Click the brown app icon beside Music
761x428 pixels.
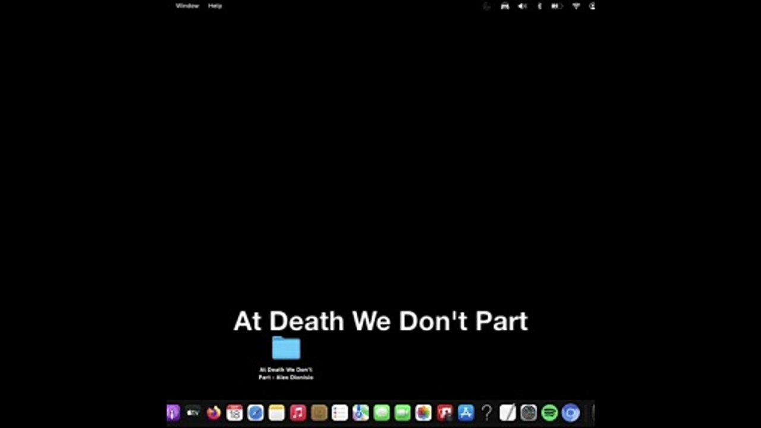[x=319, y=413]
